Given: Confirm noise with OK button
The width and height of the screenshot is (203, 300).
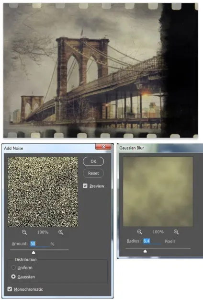Looking at the screenshot, I should (x=93, y=162).
